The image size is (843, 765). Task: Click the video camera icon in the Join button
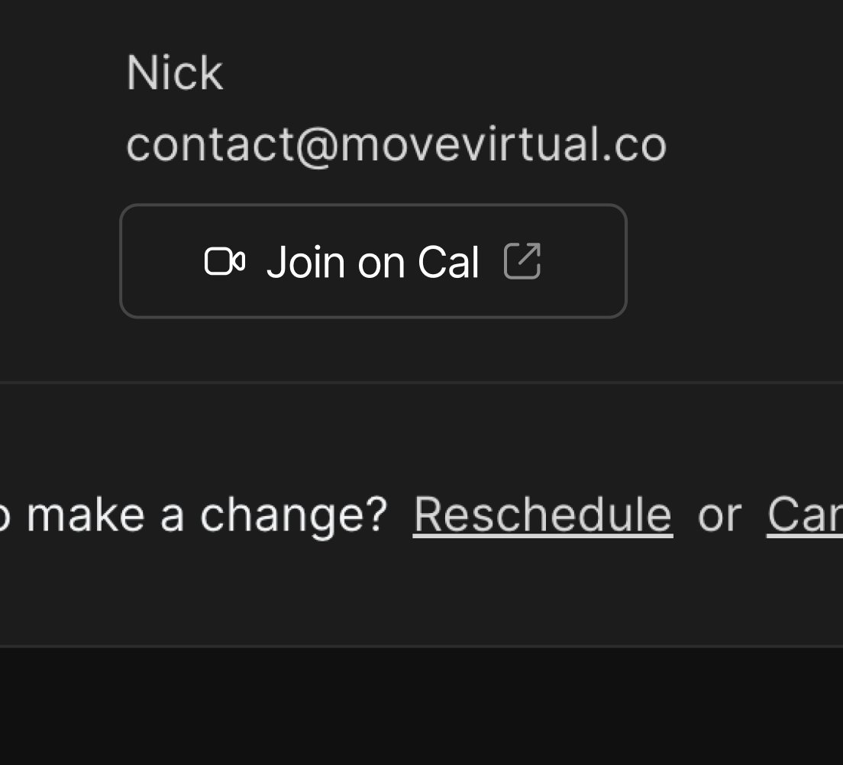tap(227, 261)
